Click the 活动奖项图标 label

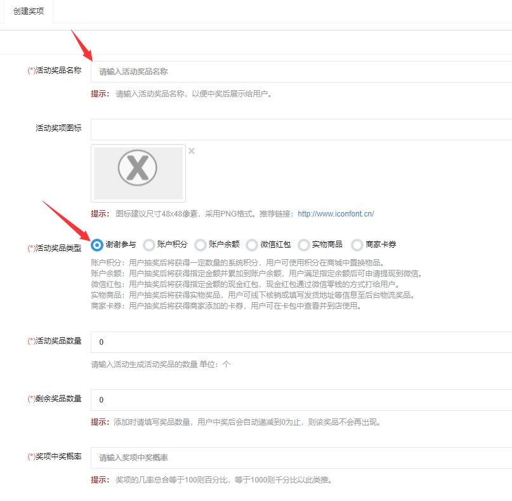tap(58, 128)
